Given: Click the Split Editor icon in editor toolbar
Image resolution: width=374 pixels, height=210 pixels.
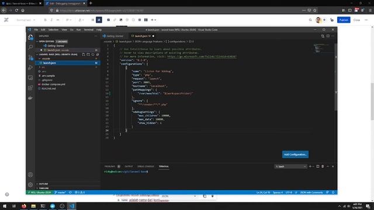Looking at the screenshot, I should pyautogui.click(x=328, y=36).
